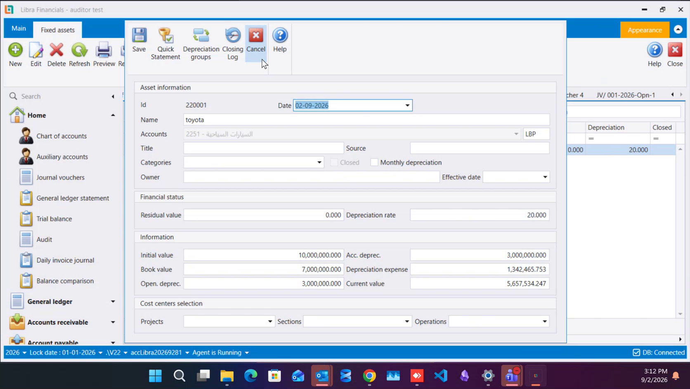
Task: Click the Agent is Running status
Action: coord(220,352)
